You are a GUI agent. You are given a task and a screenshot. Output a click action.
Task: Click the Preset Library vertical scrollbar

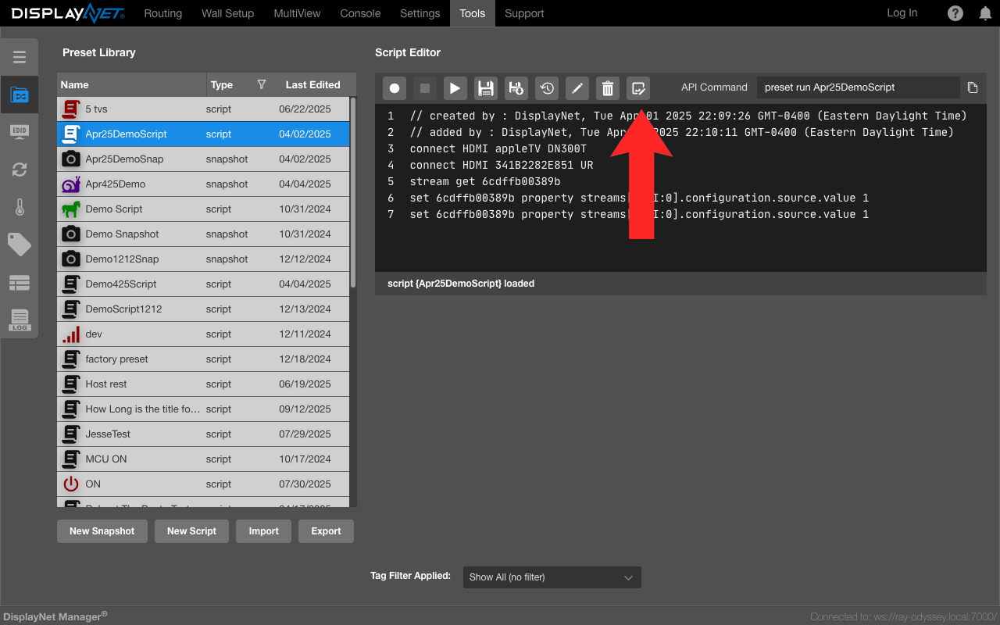click(353, 192)
